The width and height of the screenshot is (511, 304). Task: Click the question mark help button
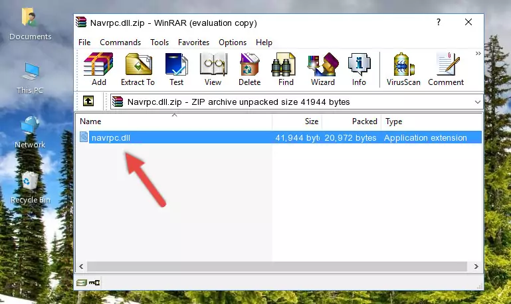pos(439,22)
